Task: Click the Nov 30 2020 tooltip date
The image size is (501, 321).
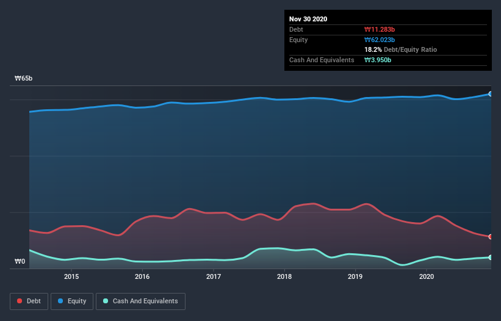Action: (x=308, y=19)
